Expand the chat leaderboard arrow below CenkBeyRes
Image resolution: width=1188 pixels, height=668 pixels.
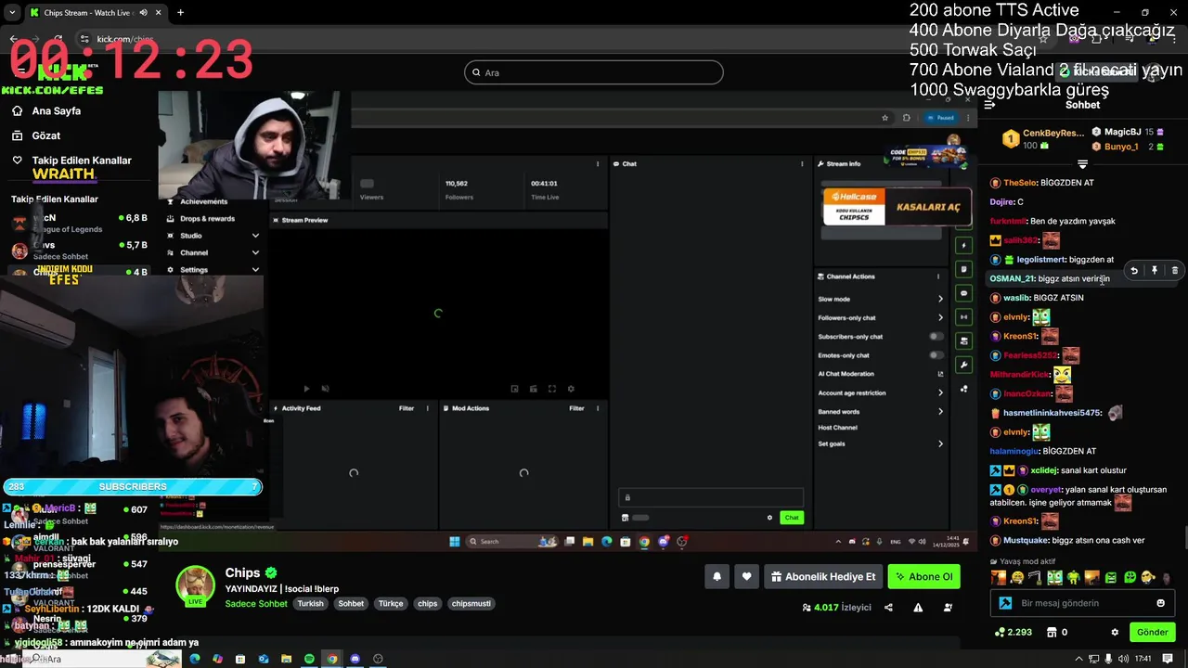pos(1082,164)
